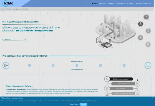Open the Home menu item
Screen dimensions: 155x106
[x=95, y=4]
